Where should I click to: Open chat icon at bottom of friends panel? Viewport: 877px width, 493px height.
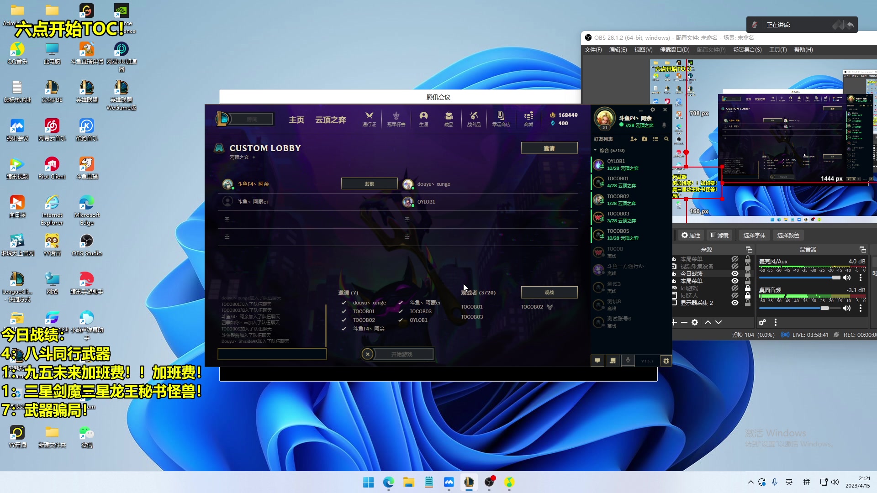click(x=597, y=361)
